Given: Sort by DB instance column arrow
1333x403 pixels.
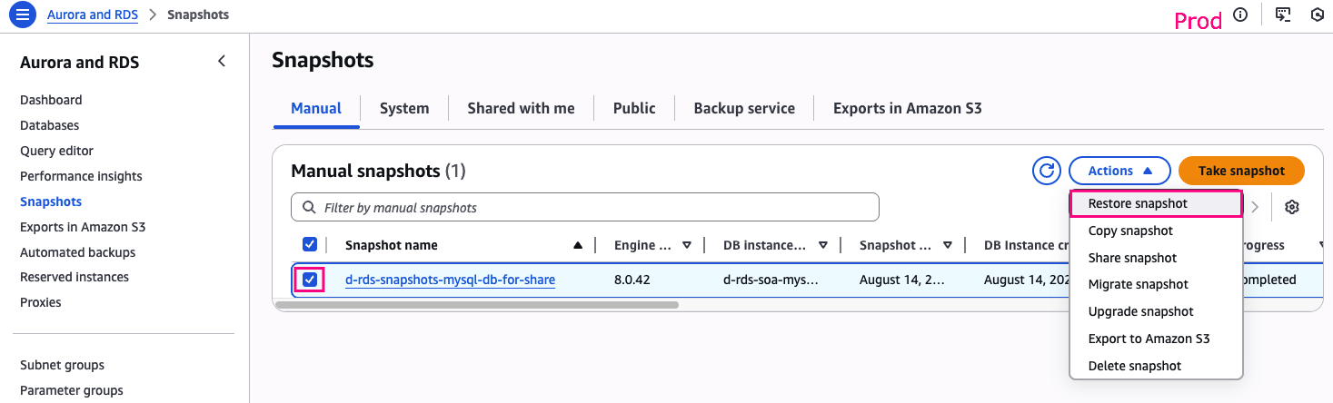Looking at the screenshot, I should click(822, 245).
